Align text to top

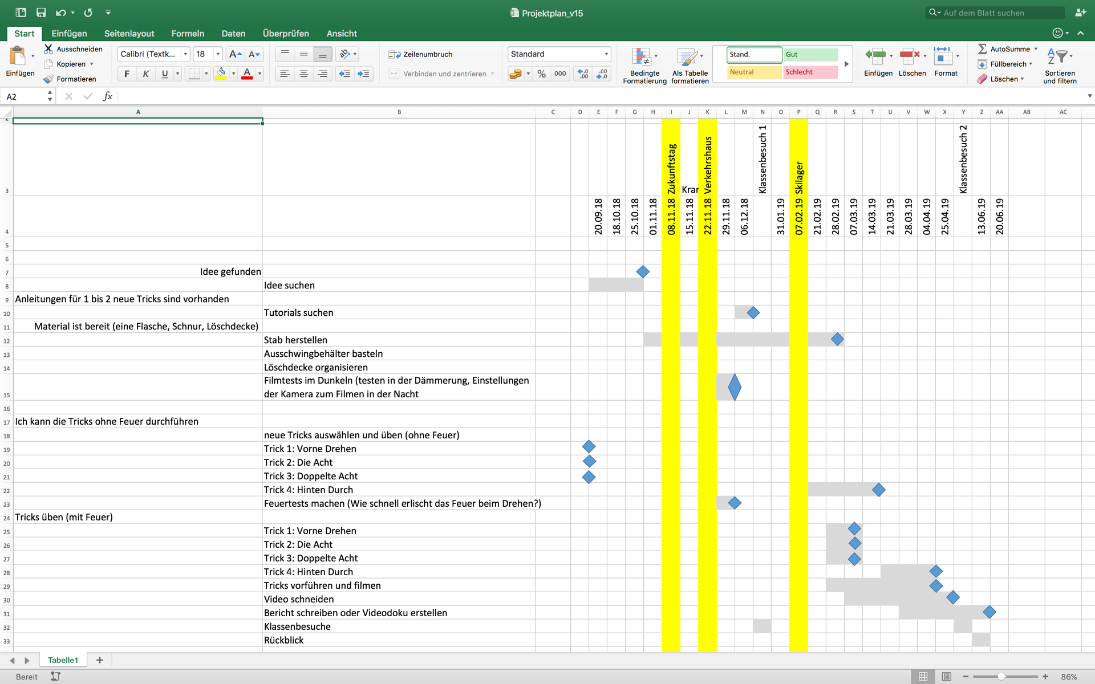[285, 54]
